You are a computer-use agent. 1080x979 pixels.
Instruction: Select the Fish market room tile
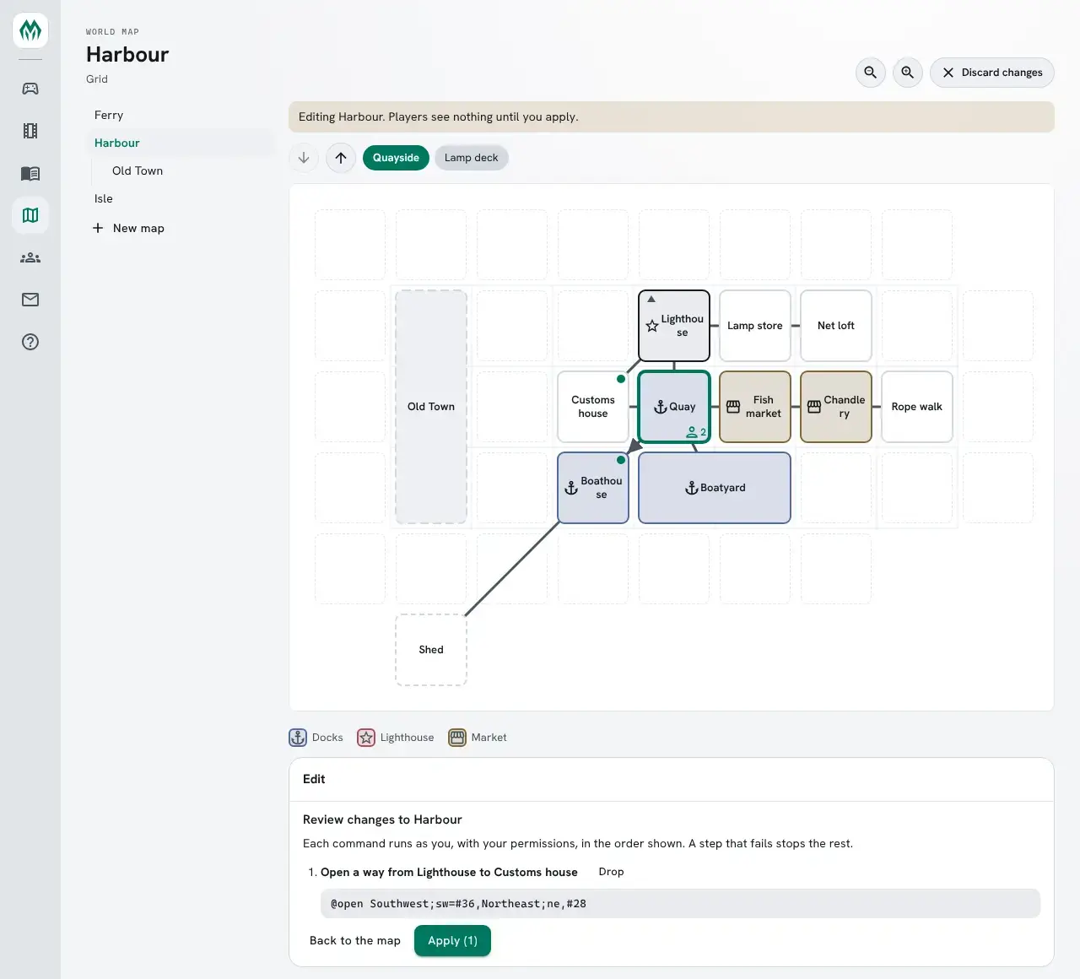click(x=755, y=407)
